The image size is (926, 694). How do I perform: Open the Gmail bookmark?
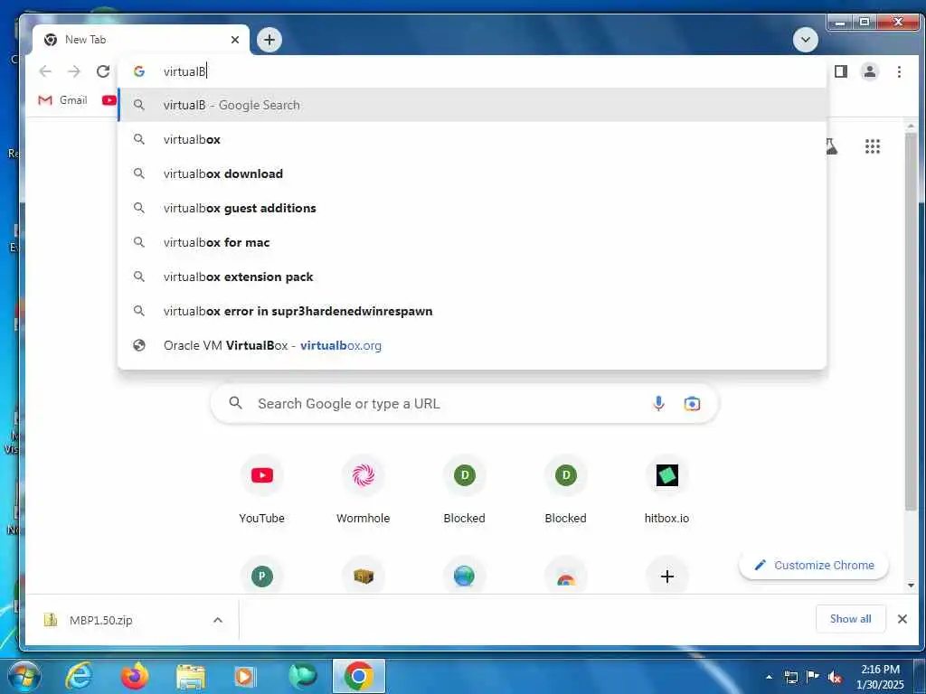tap(62, 100)
